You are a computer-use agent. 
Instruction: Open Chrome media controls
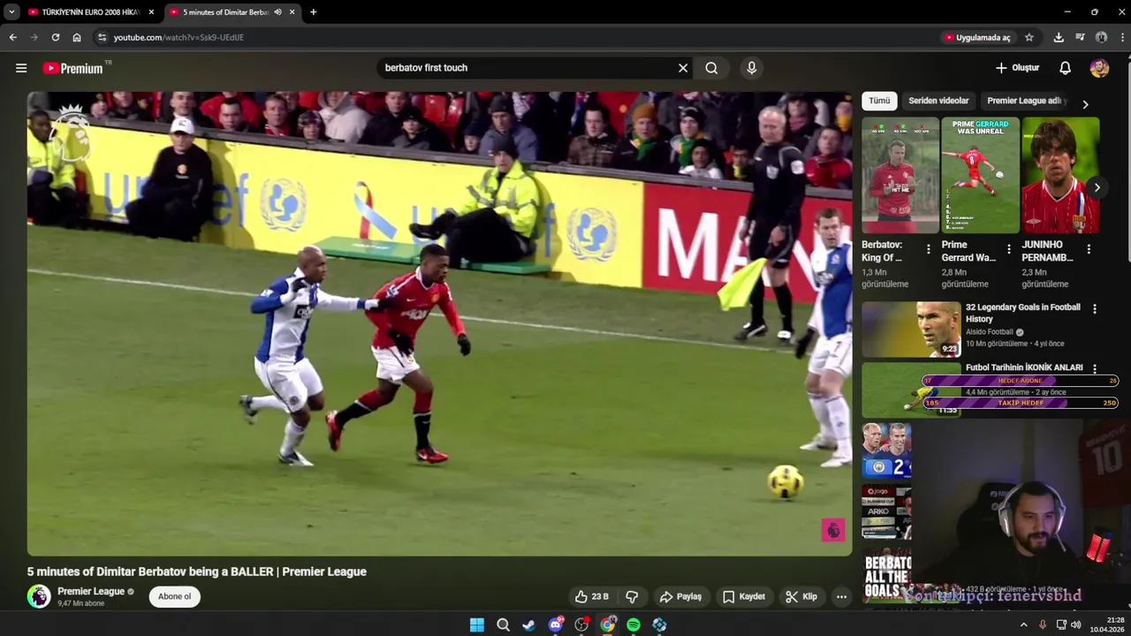tap(1080, 37)
